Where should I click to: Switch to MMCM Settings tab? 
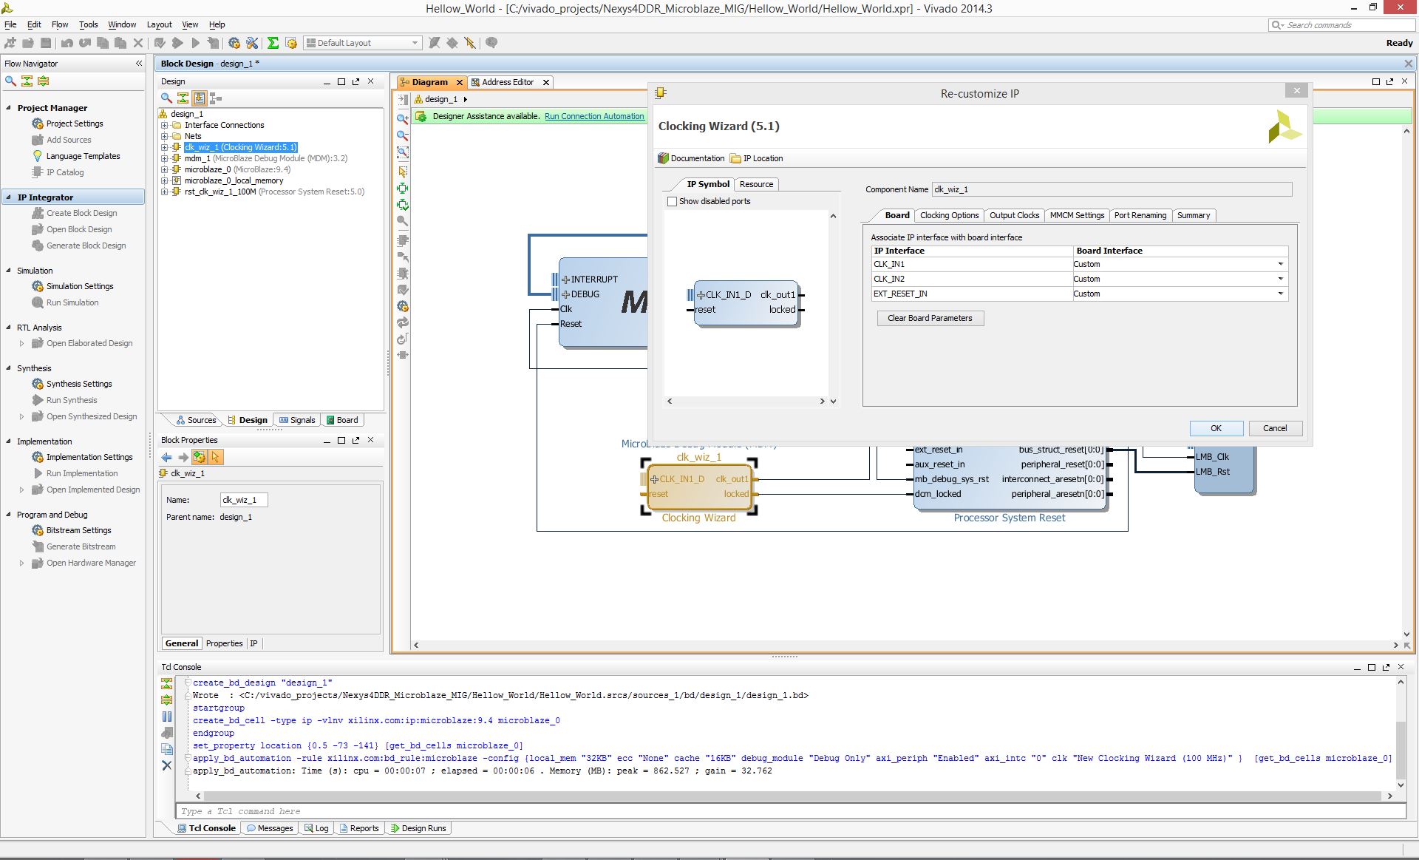click(1077, 215)
